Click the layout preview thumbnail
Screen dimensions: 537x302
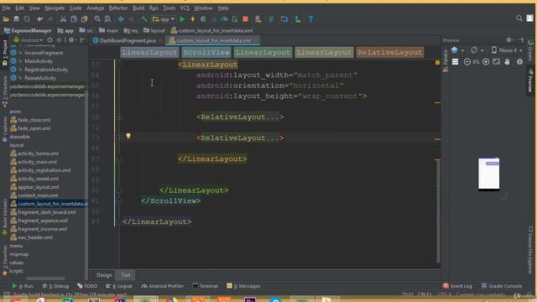pyautogui.click(x=488, y=174)
